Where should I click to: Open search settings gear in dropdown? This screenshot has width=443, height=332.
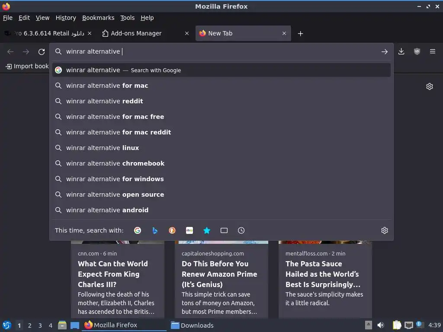point(384,230)
